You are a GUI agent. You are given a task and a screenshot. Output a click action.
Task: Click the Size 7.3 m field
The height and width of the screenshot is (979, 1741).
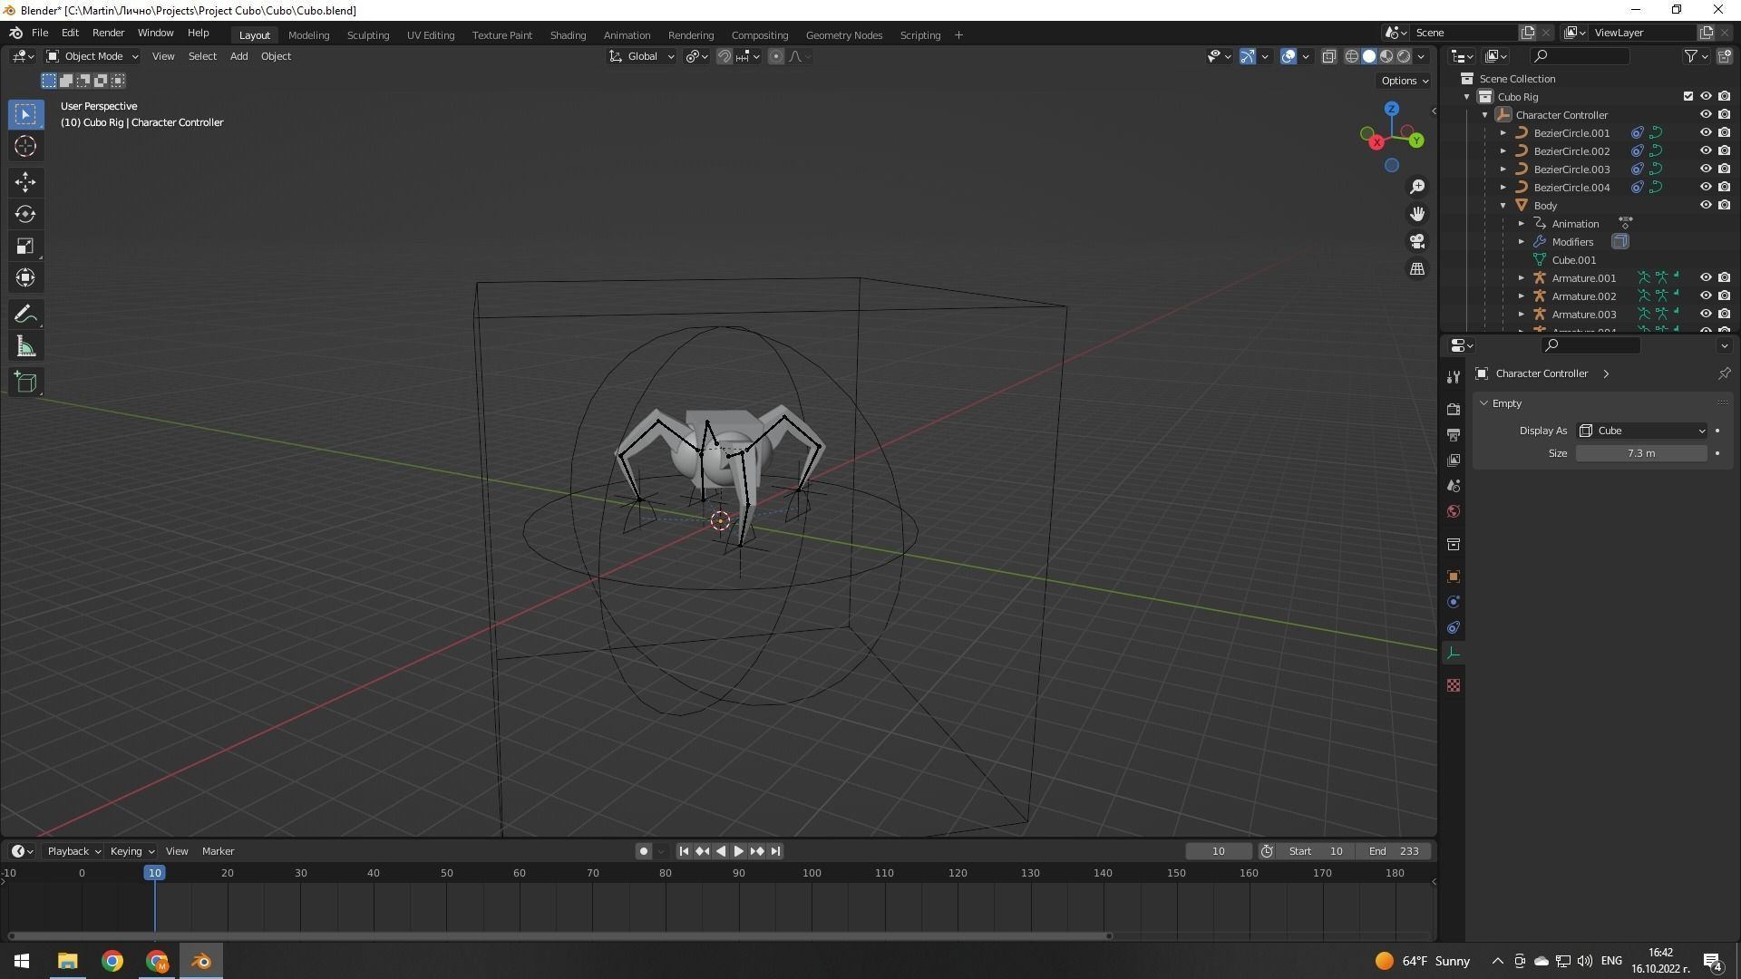point(1641,453)
